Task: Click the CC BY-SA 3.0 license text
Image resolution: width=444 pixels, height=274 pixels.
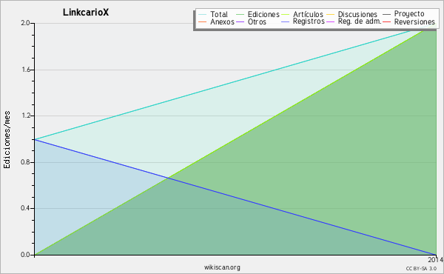Action: pos(421,269)
